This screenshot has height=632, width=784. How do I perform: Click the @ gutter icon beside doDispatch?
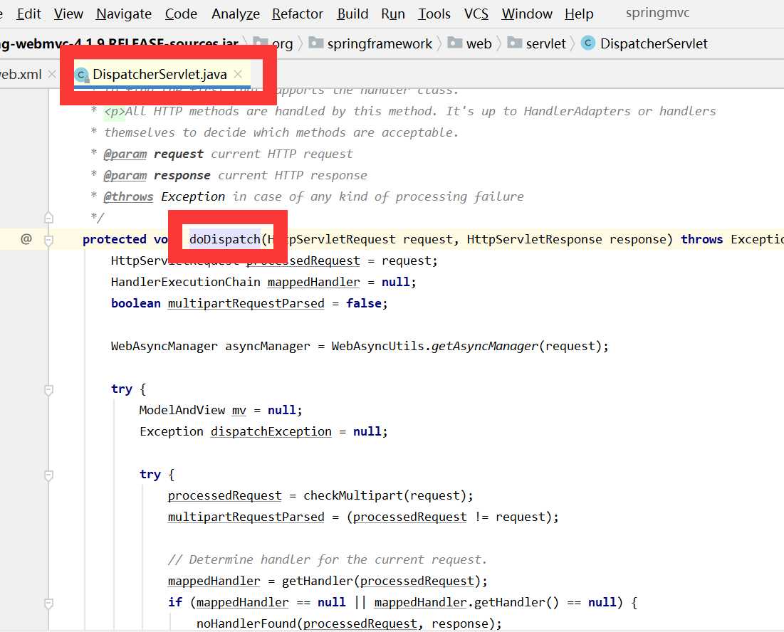coord(26,239)
